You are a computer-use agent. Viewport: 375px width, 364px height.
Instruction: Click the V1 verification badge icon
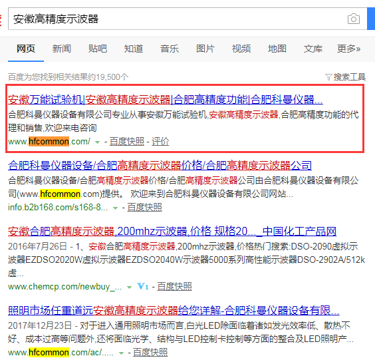click(142, 286)
